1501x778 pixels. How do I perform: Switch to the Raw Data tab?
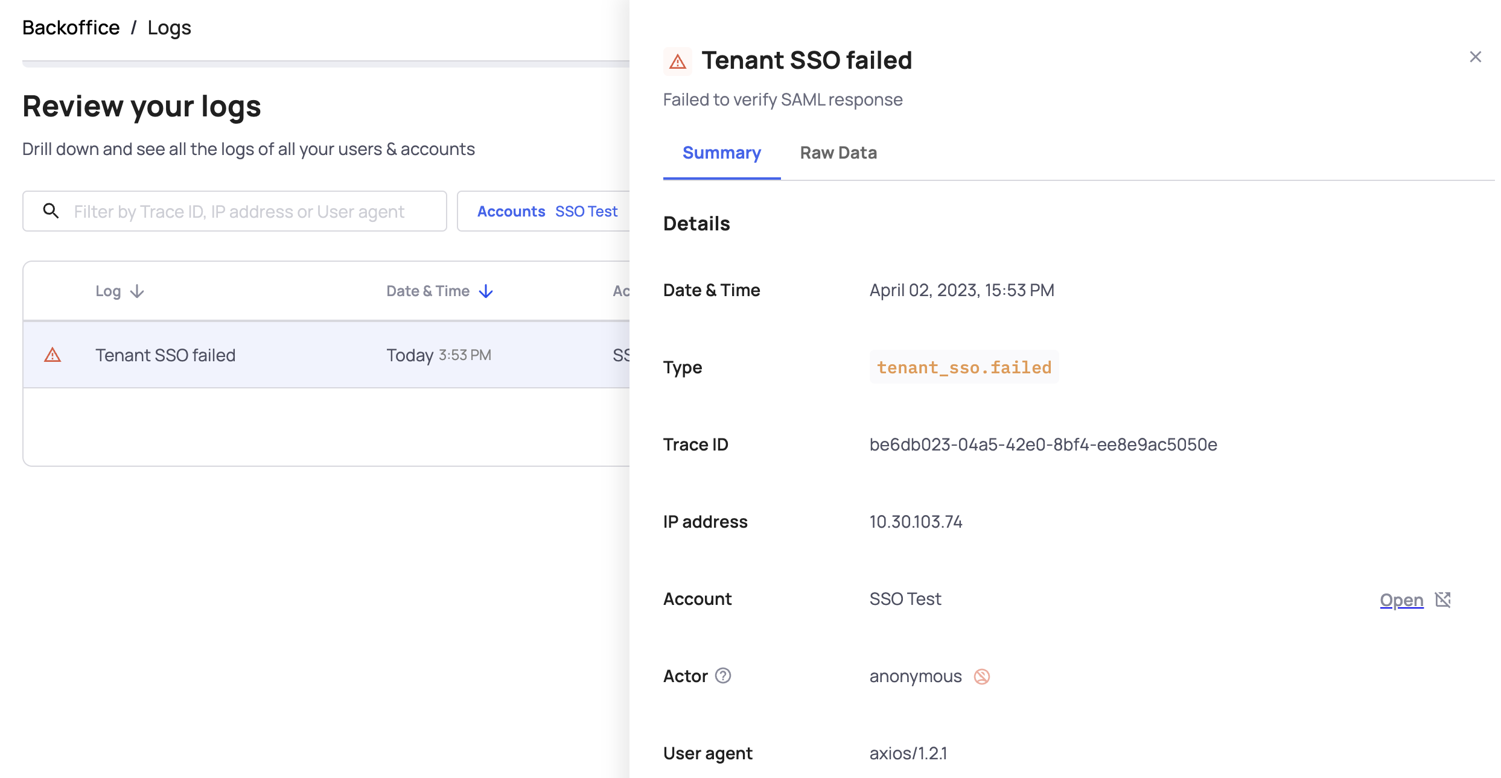click(838, 153)
